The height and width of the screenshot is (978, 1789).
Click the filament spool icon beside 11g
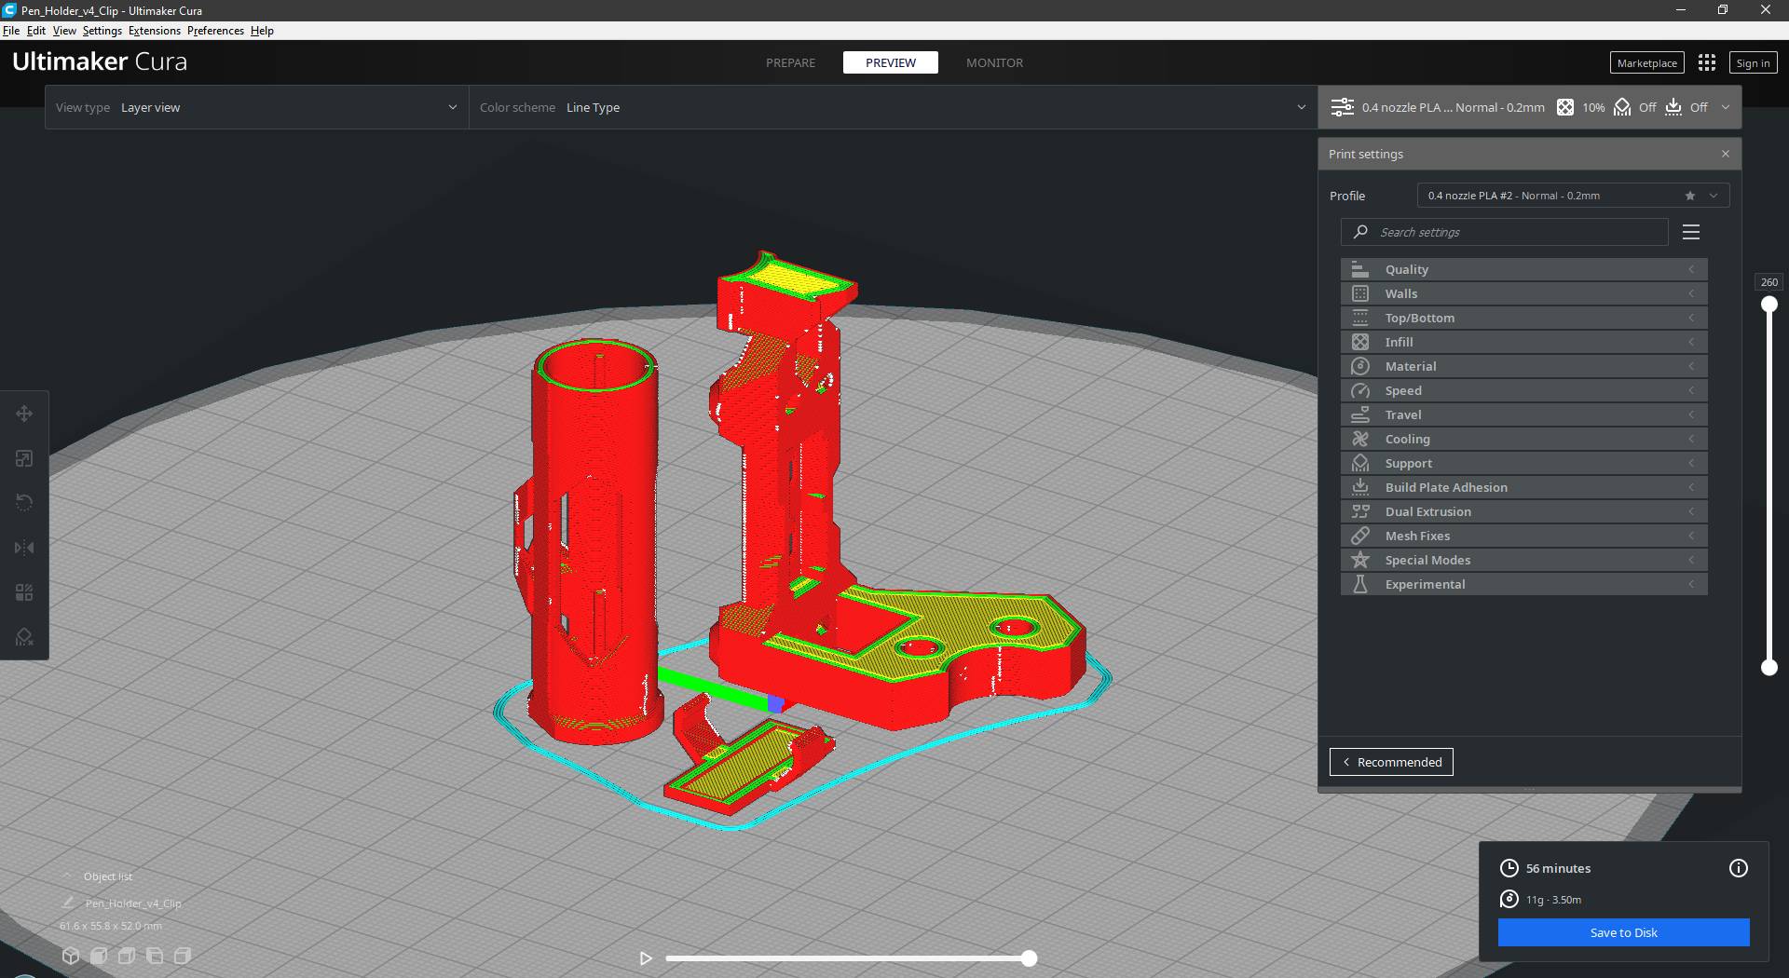click(x=1509, y=899)
